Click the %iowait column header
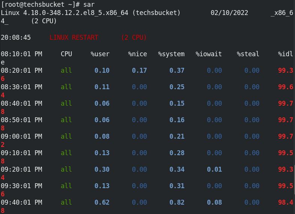Screen dimensions: 295x214 point(209,54)
